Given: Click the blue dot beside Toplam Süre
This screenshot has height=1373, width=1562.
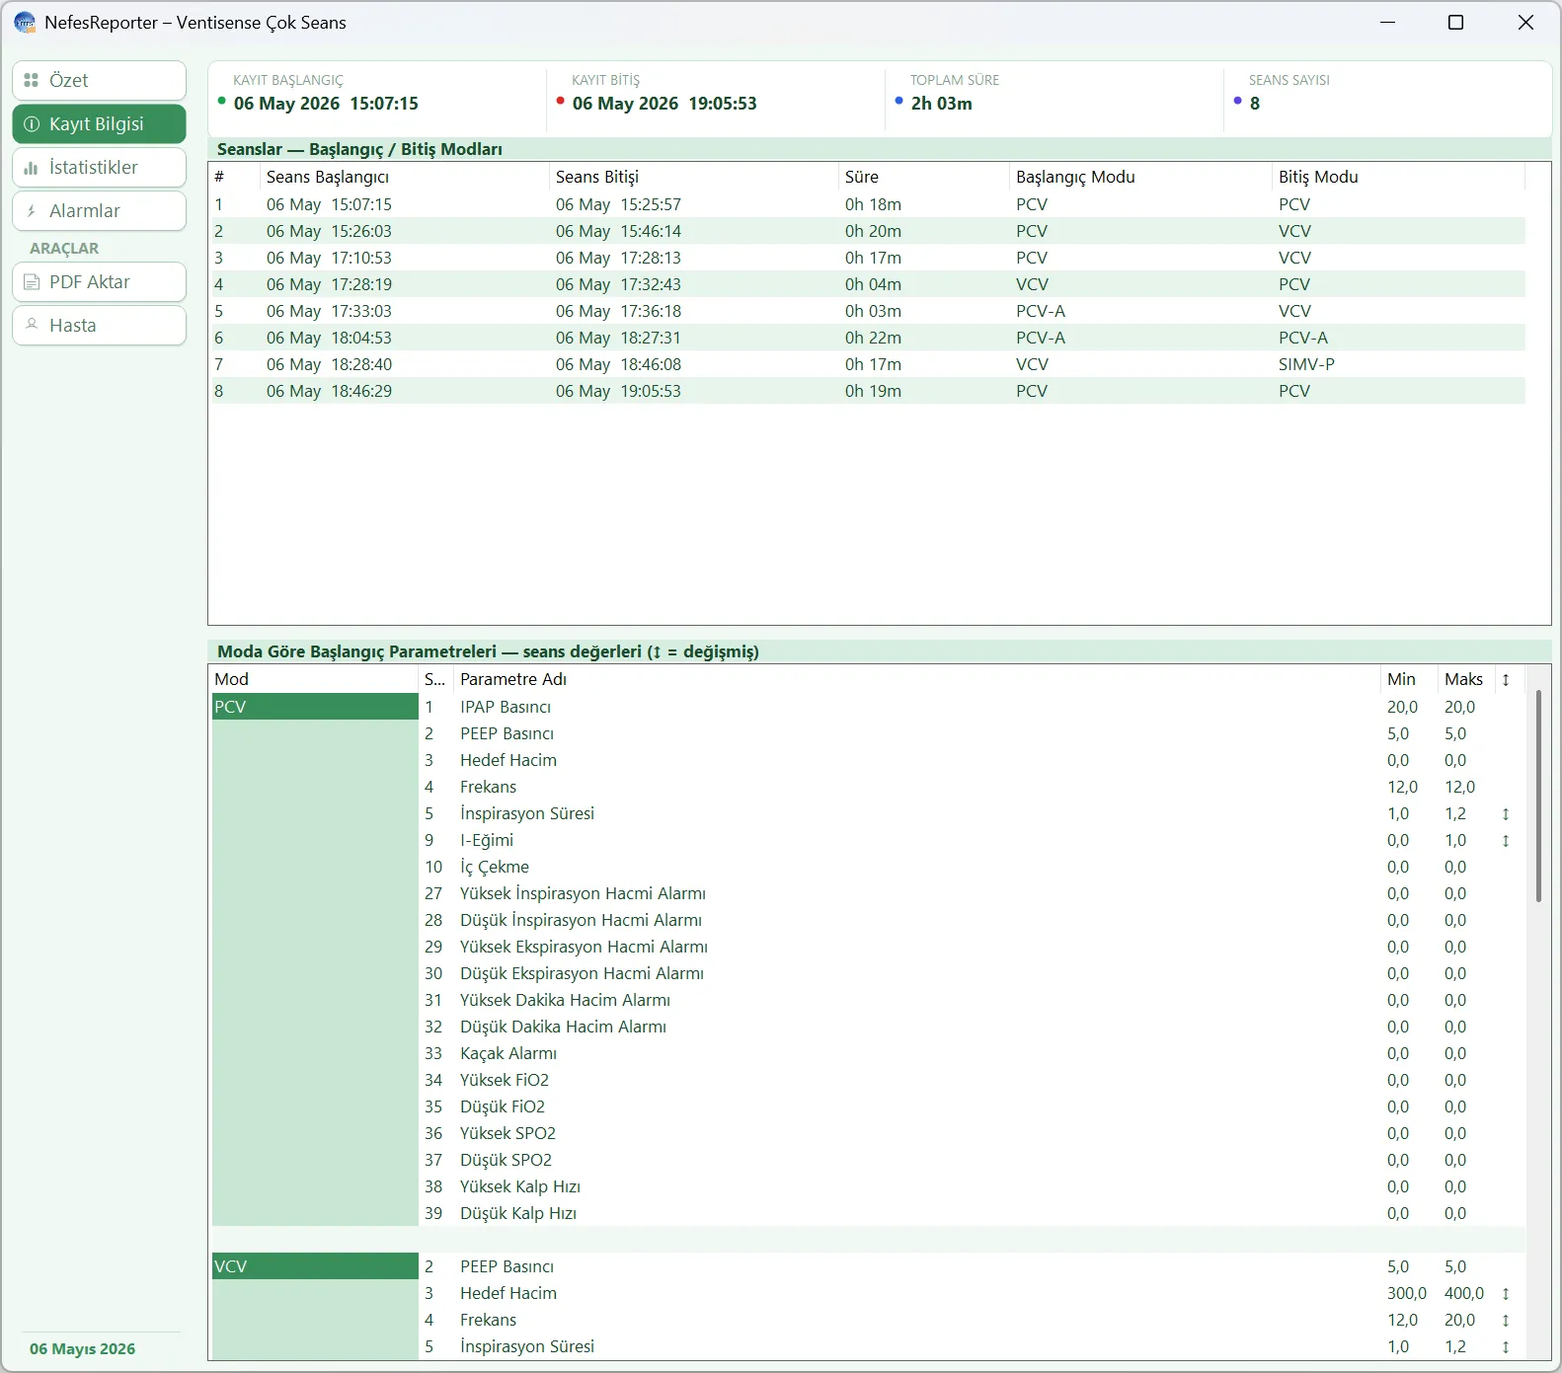Looking at the screenshot, I should point(899,101).
